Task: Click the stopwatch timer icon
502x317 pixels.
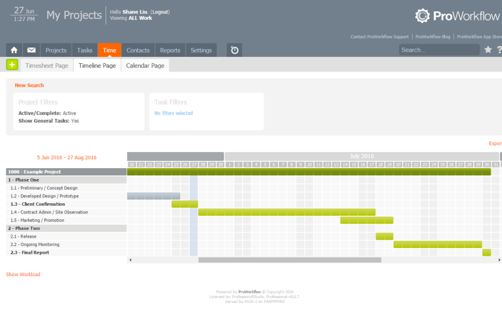Action: click(234, 50)
